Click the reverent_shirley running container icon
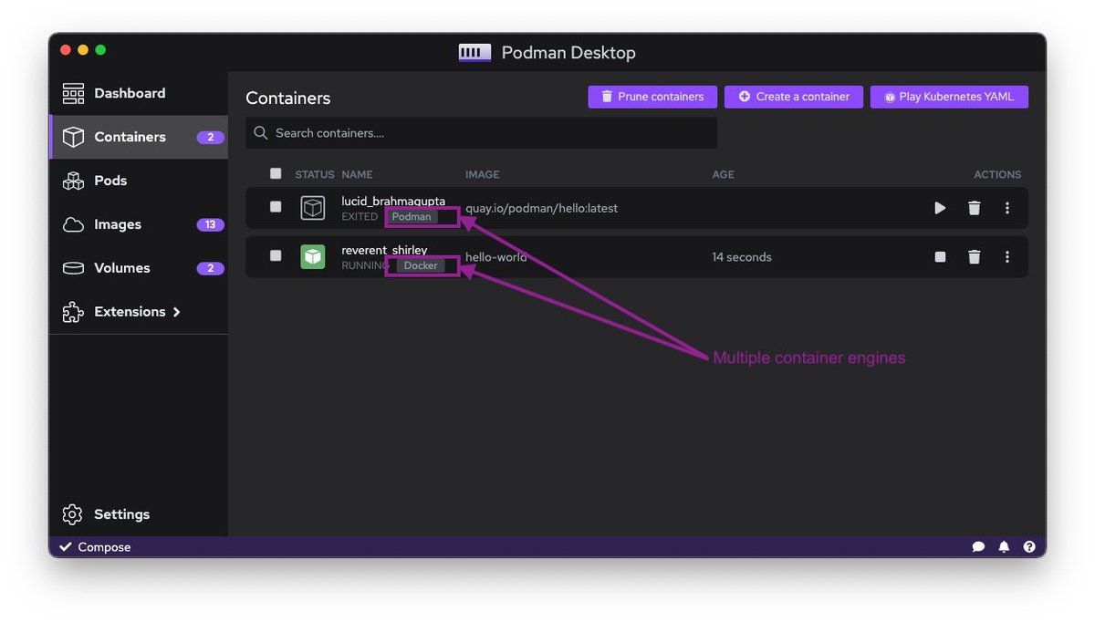This screenshot has width=1095, height=622. click(313, 257)
